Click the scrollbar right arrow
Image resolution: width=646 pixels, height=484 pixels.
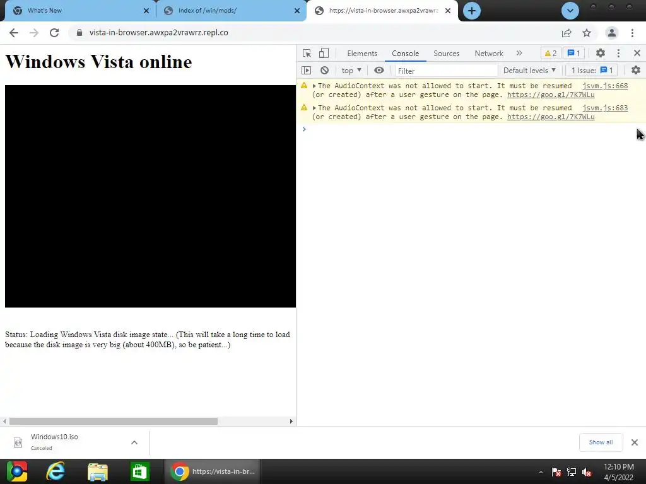point(291,422)
